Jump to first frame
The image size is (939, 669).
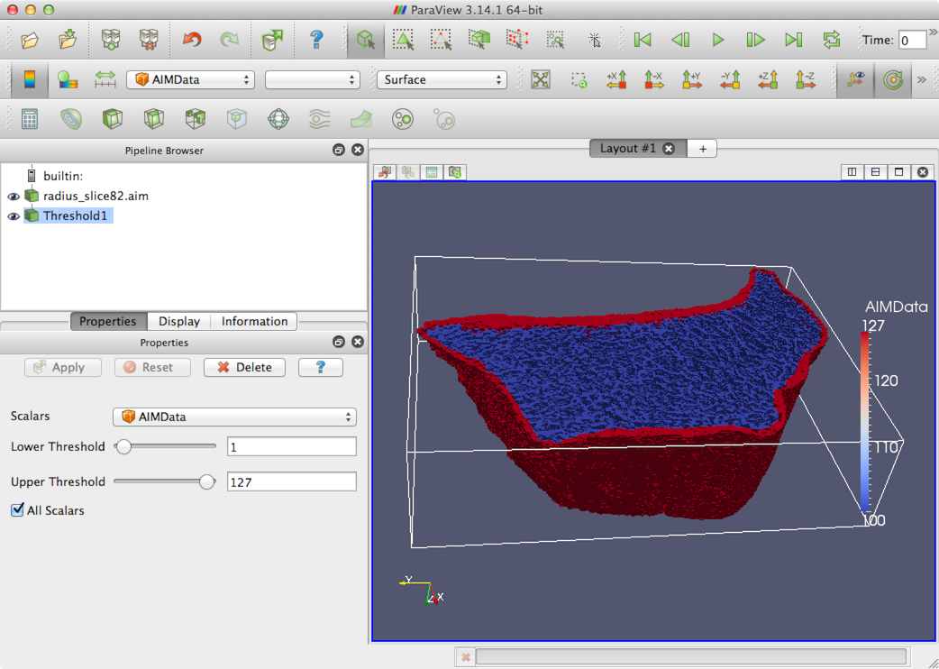(643, 40)
